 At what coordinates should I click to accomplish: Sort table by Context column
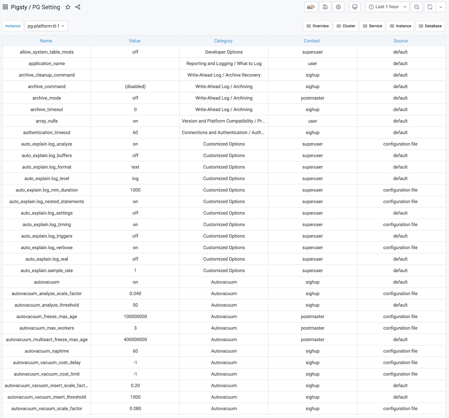tap(312, 41)
